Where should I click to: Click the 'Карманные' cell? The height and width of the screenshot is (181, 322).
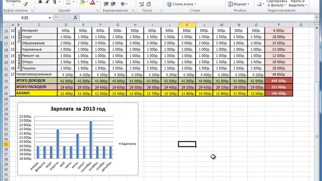click(x=39, y=49)
